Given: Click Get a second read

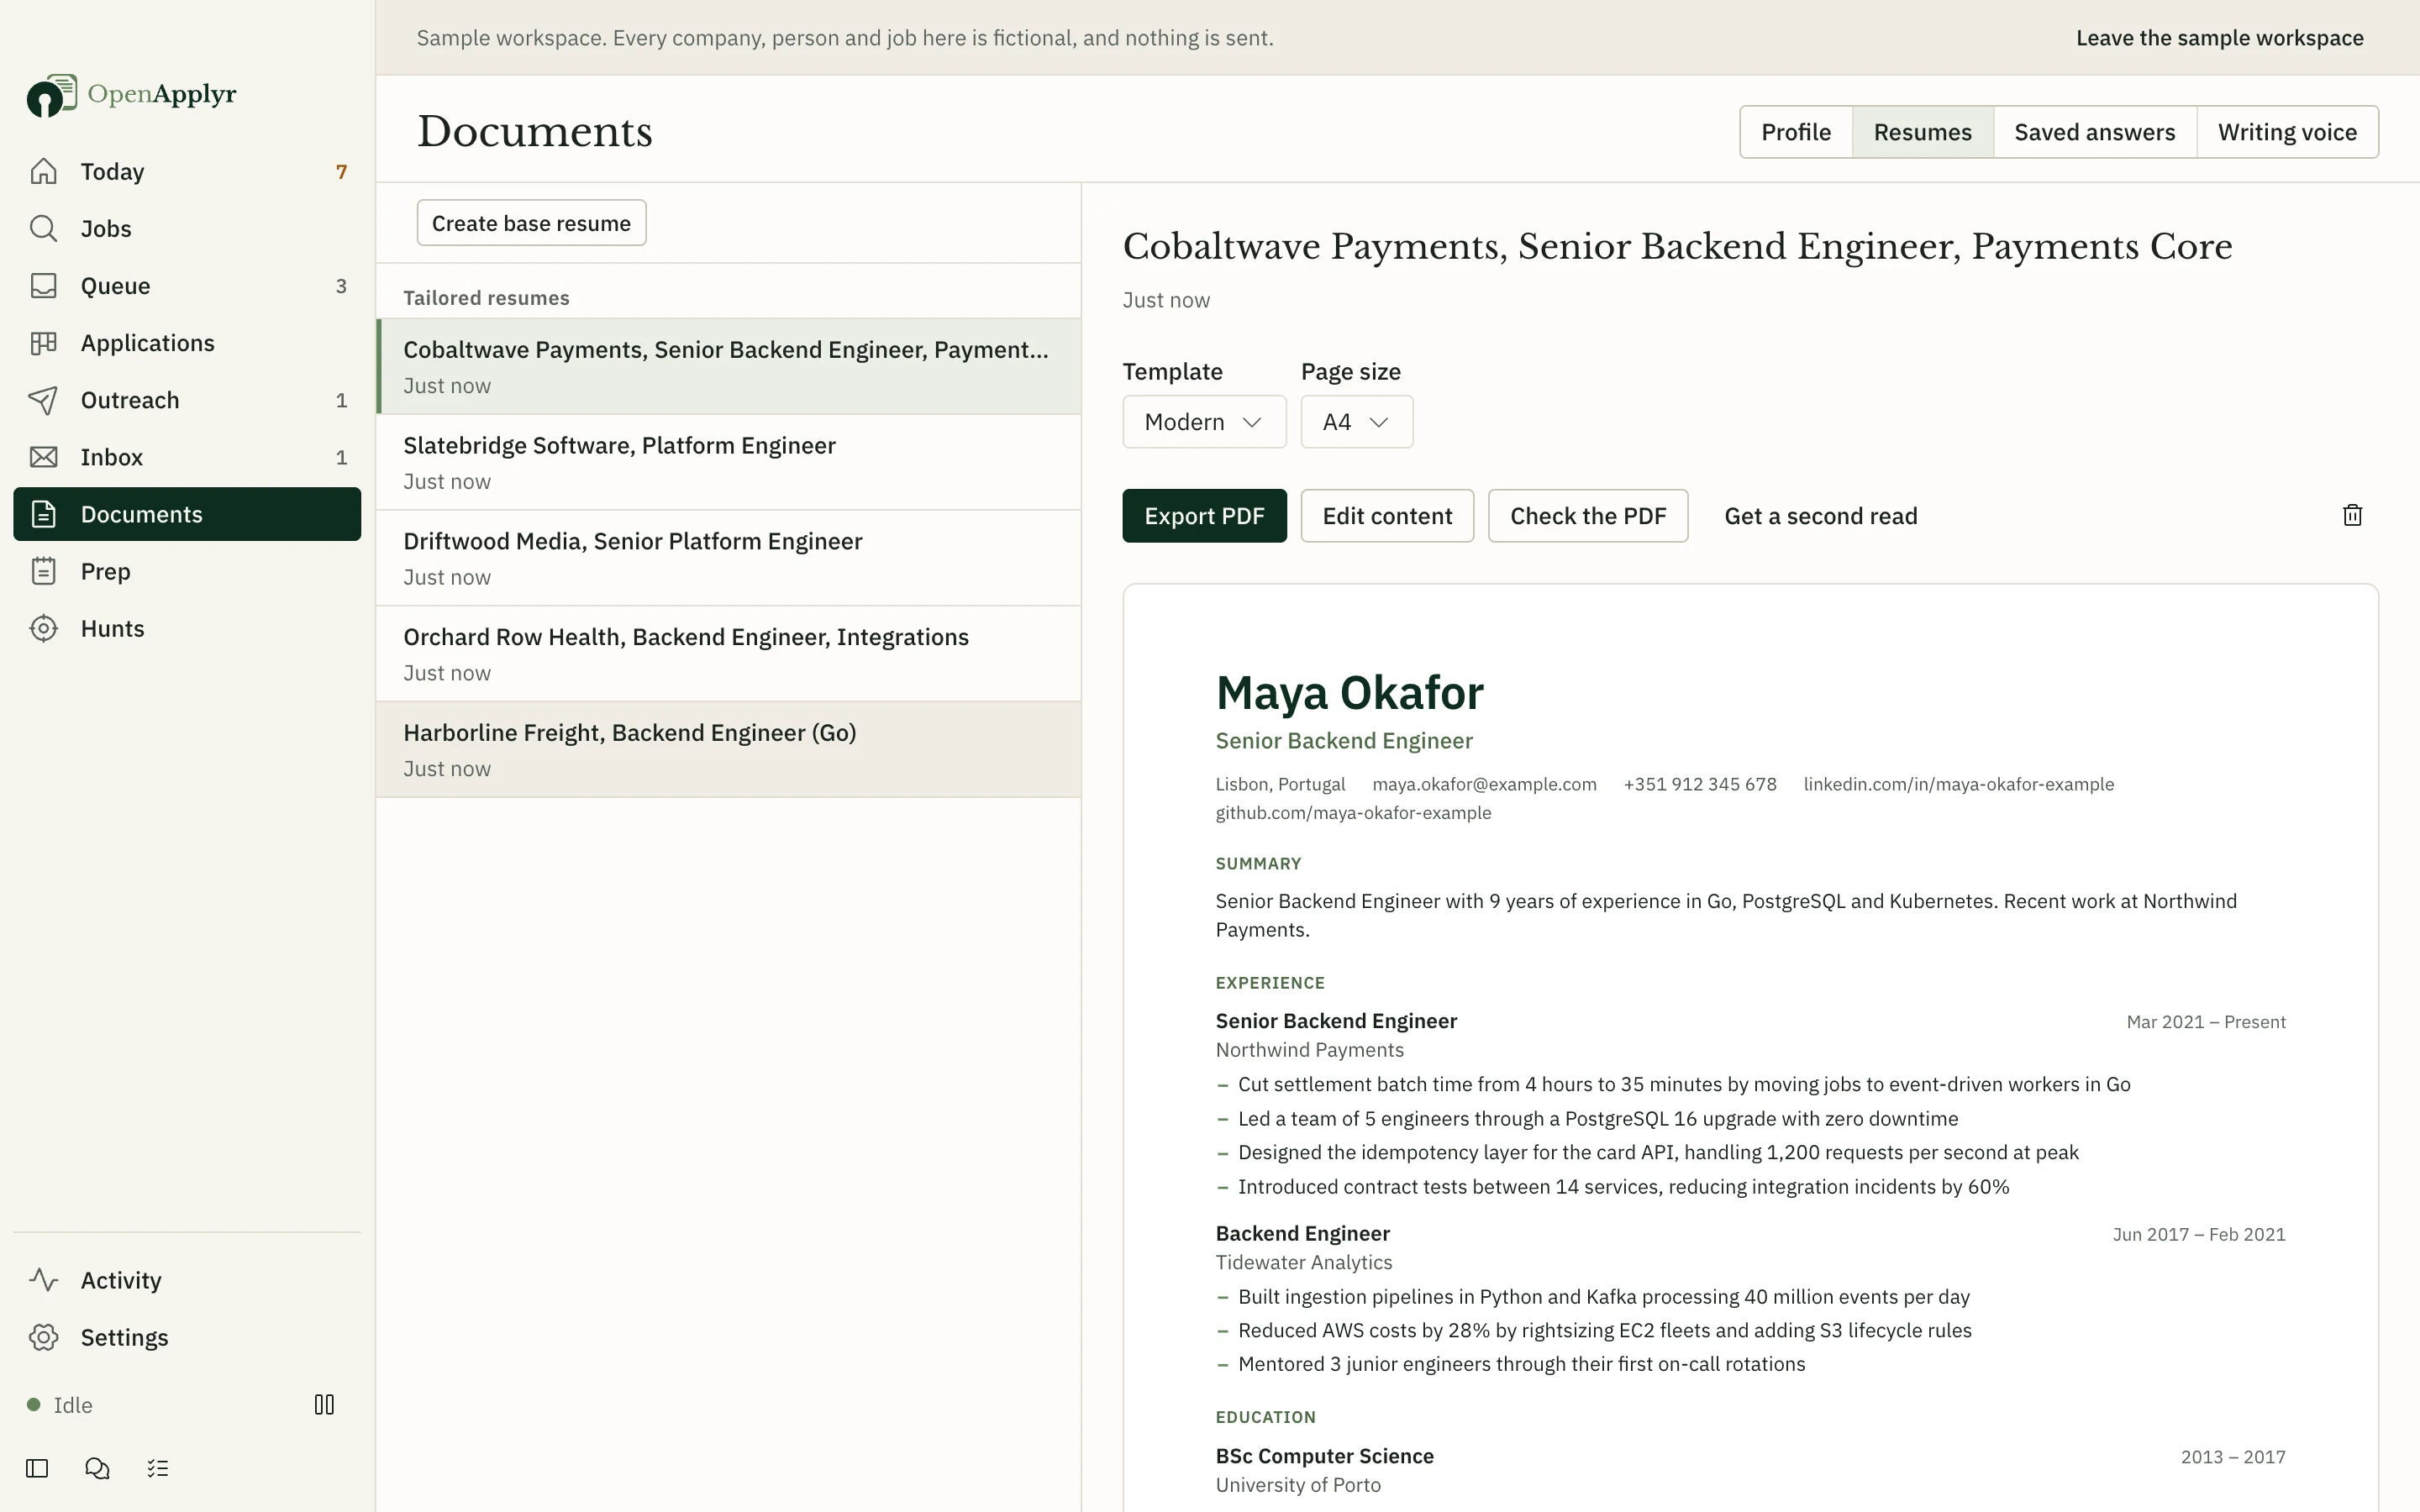Looking at the screenshot, I should [1820, 516].
